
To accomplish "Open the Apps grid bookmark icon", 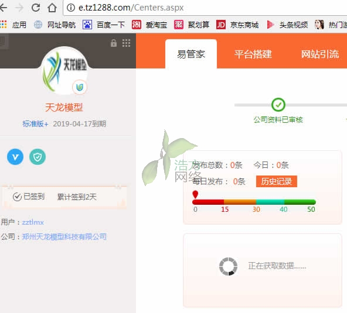I will coord(4,25).
